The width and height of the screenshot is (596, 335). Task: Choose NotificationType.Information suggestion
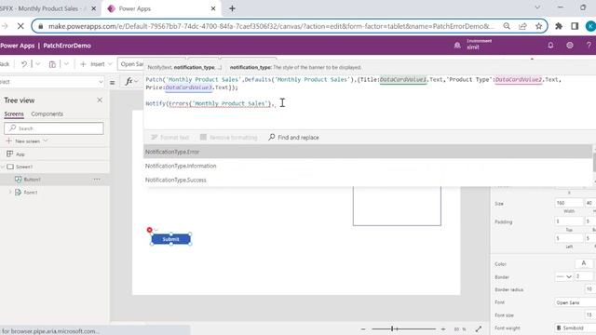(x=368, y=166)
